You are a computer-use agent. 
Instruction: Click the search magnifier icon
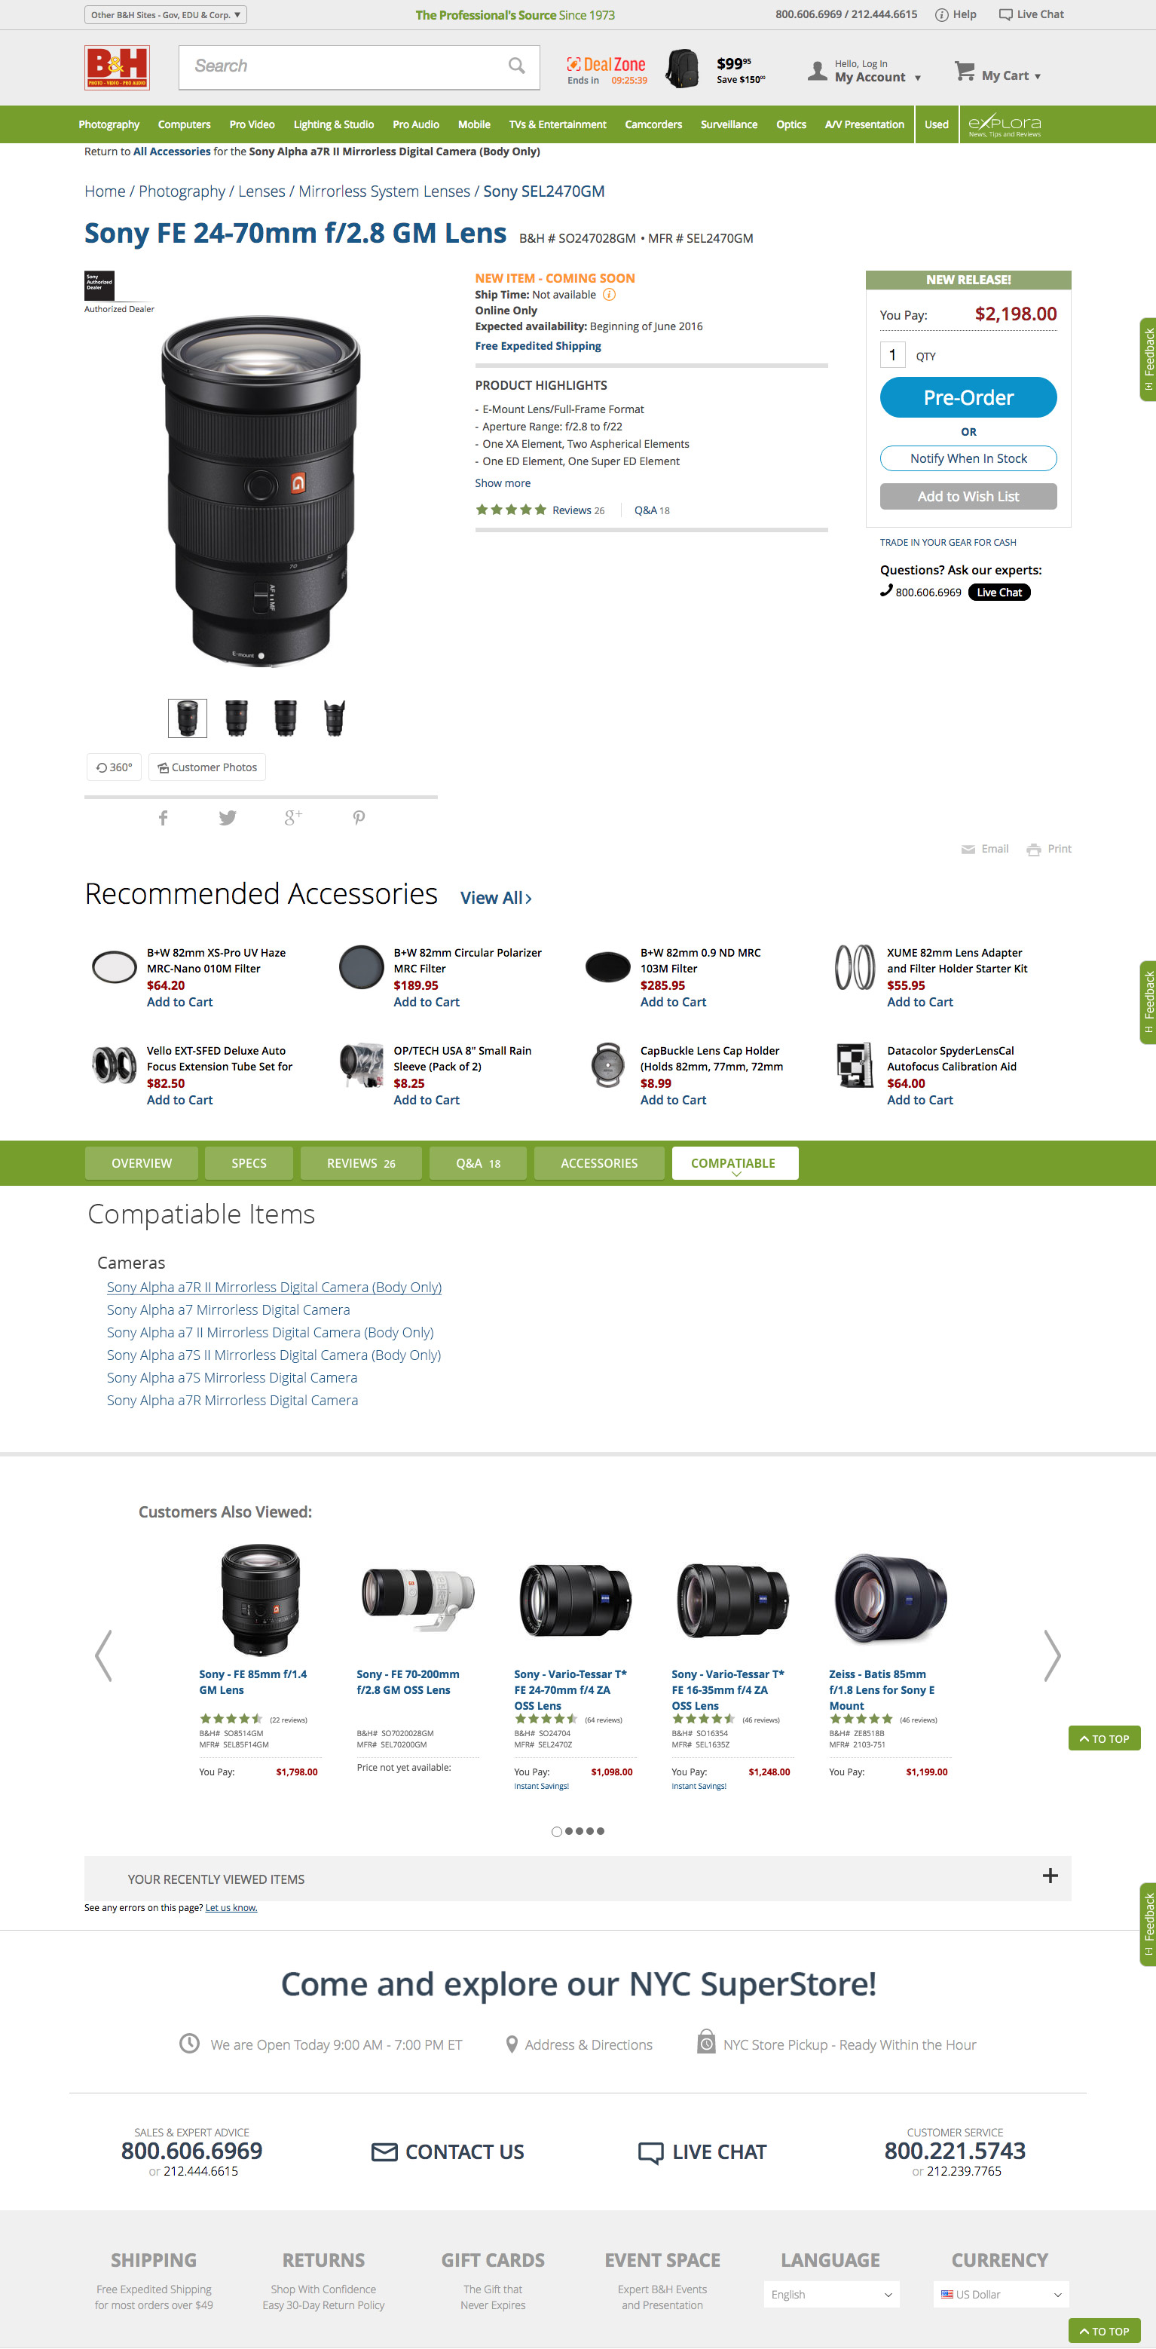coord(517,66)
